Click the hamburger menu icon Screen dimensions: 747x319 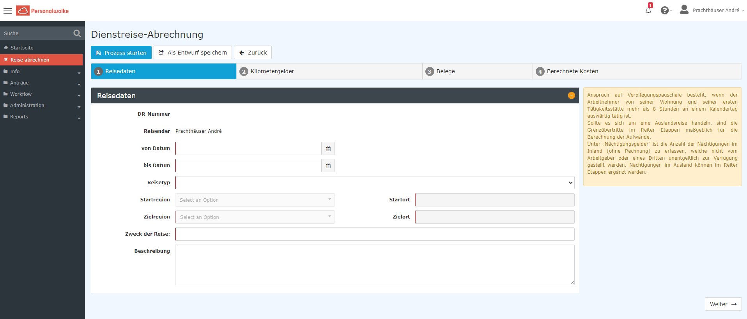(x=8, y=11)
